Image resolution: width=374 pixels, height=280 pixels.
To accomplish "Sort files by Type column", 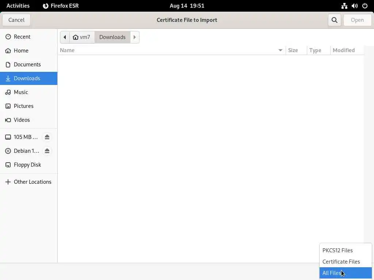I will (x=318, y=50).
